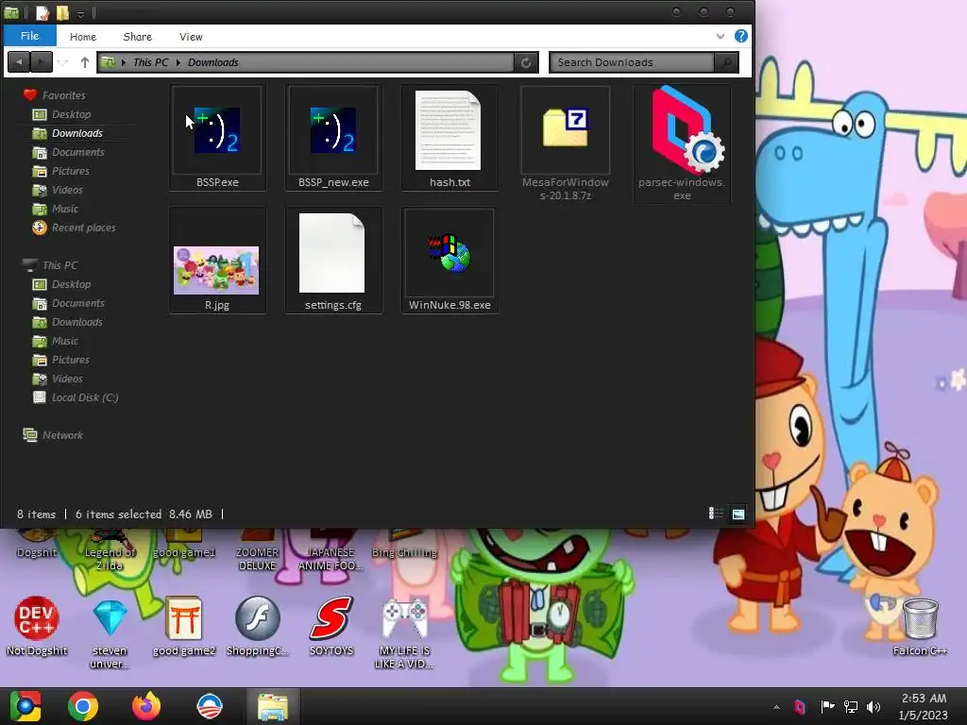Screen dimensions: 967x725
Task: Open Network in the navigation pane
Action: coord(53,435)
